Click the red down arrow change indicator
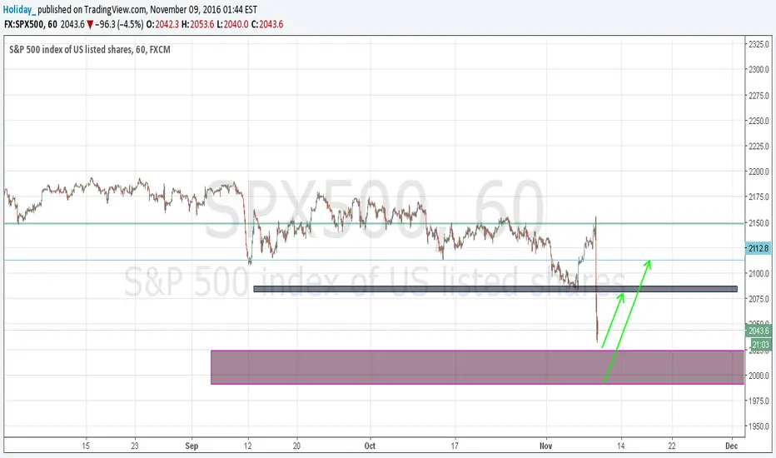Screen dimensions: 776x458 click(x=90, y=24)
